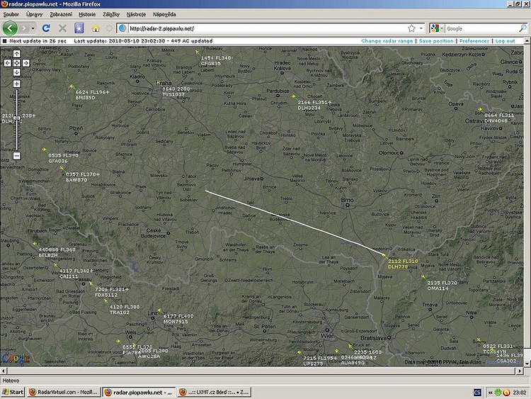This screenshot has height=399, width=531.
Task: Open the Historie menu
Action: [x=87, y=14]
